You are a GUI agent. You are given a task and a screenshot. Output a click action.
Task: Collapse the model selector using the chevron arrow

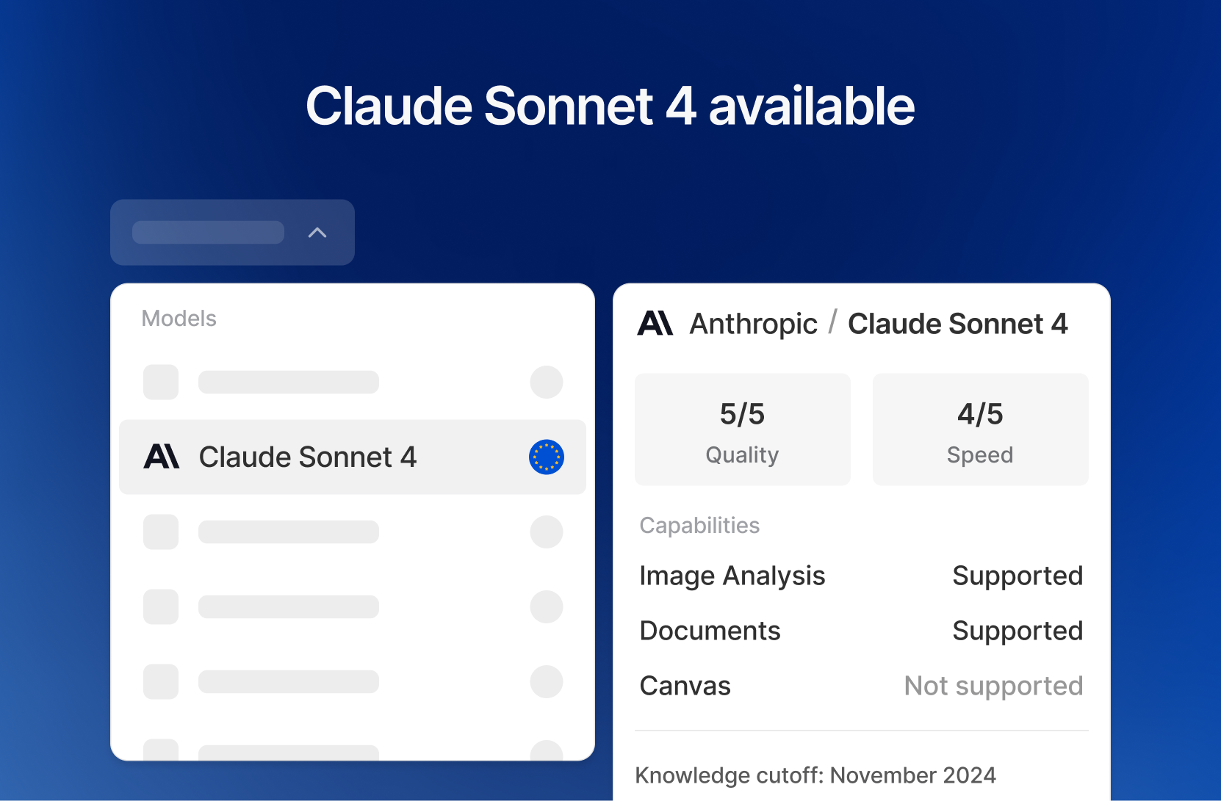point(317,233)
